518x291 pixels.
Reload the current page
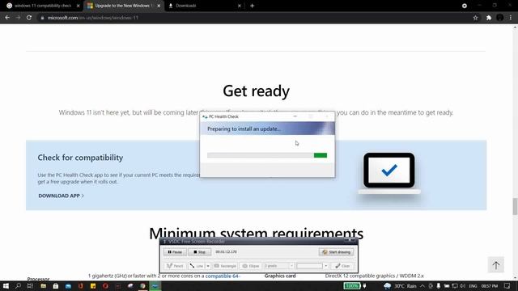[x=29, y=18]
